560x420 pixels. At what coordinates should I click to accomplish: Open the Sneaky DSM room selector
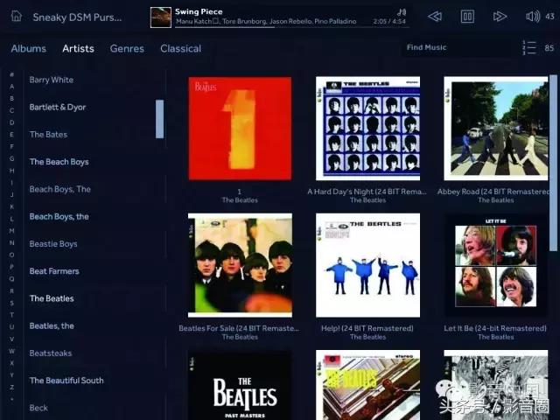point(77,17)
